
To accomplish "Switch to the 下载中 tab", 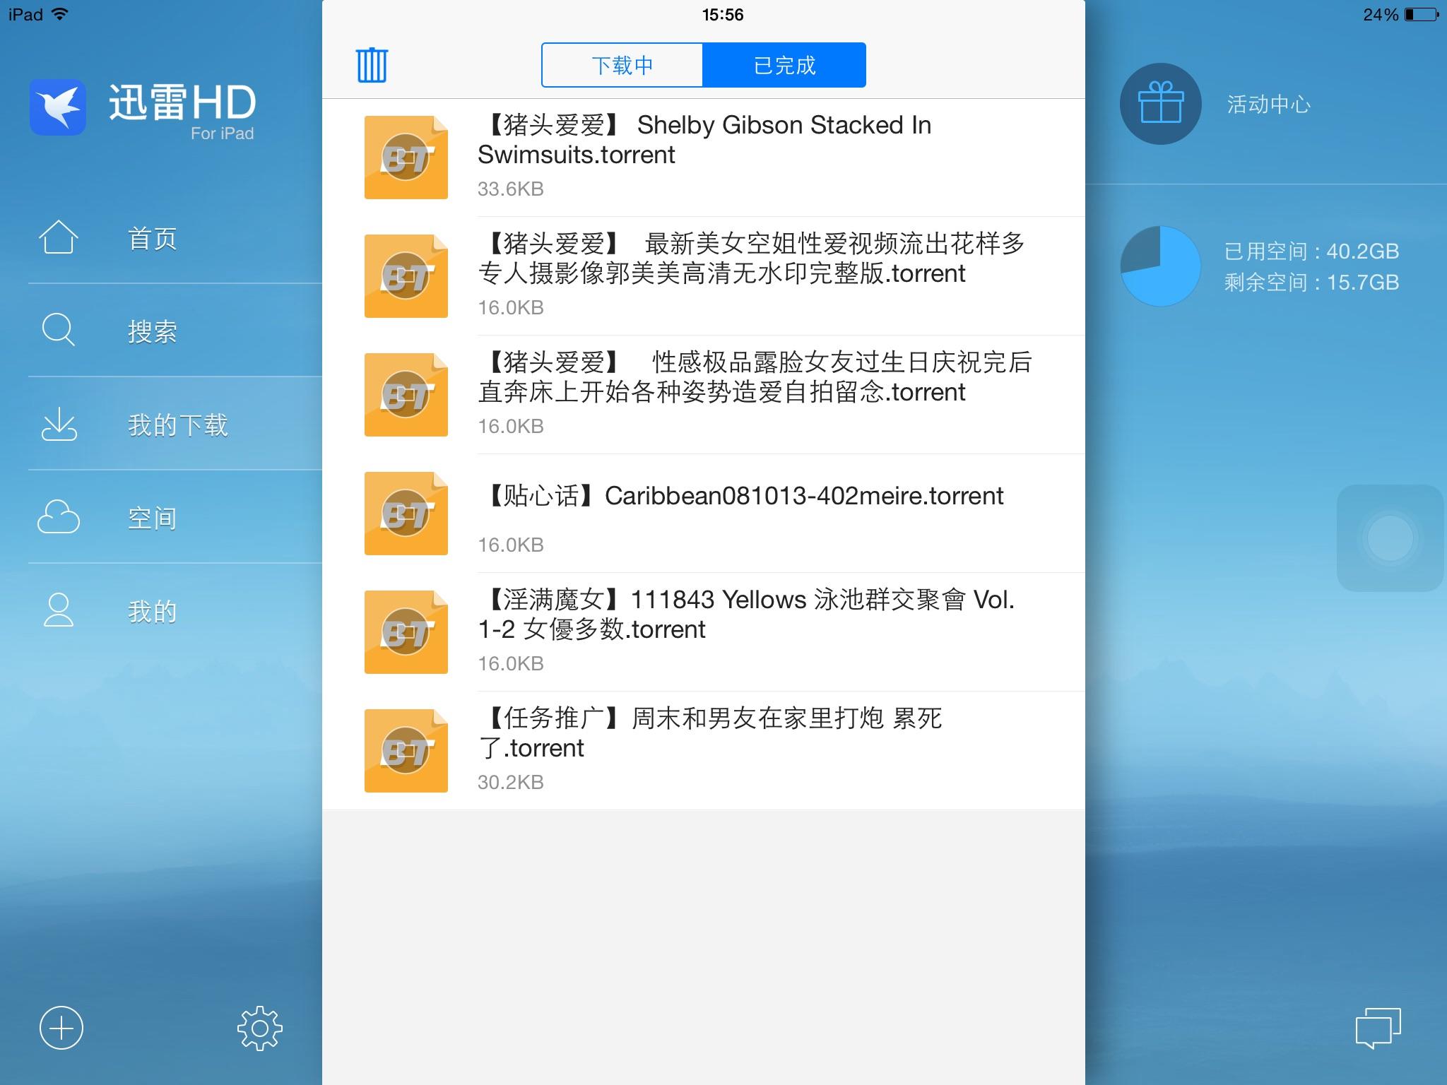I will 622,65.
